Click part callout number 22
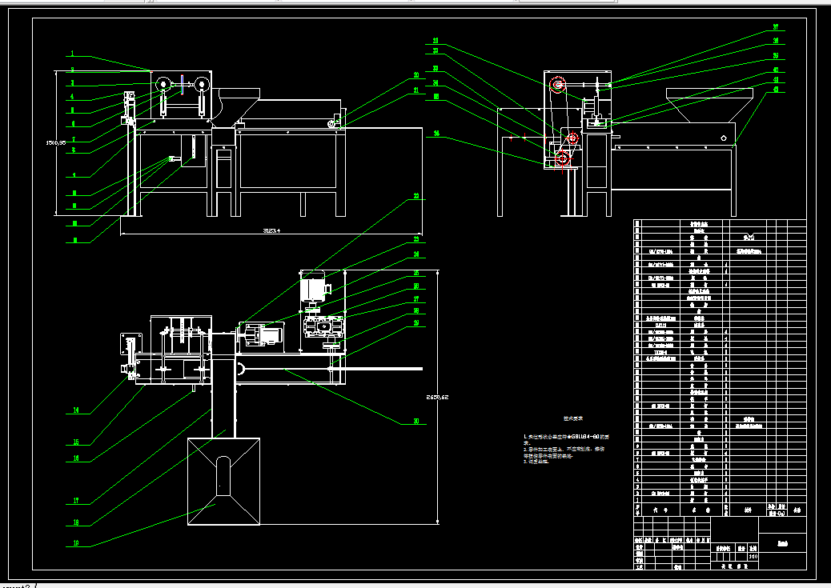This screenshot has height=588, width=831. [x=416, y=196]
